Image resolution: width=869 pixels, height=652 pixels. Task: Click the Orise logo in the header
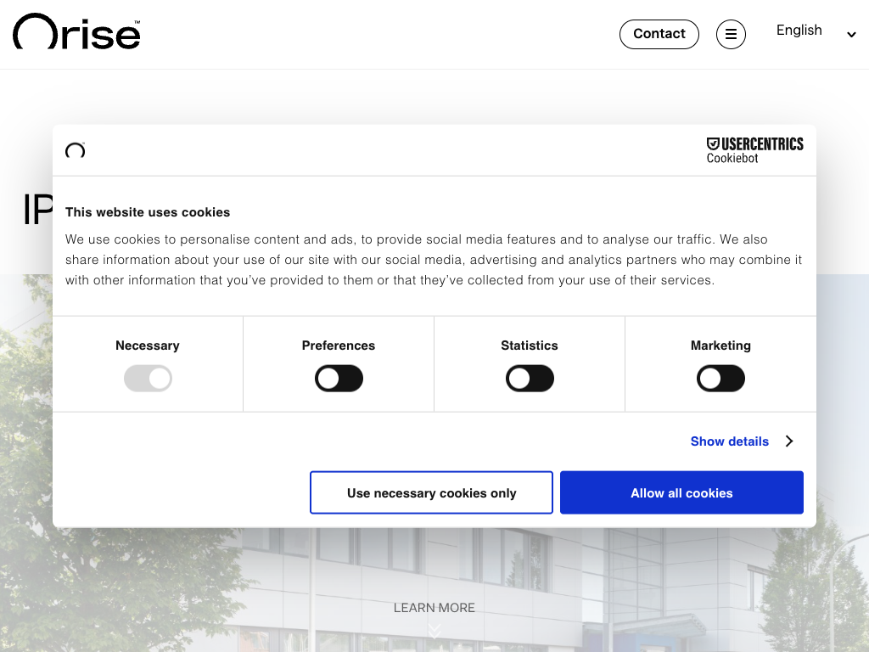(x=76, y=32)
